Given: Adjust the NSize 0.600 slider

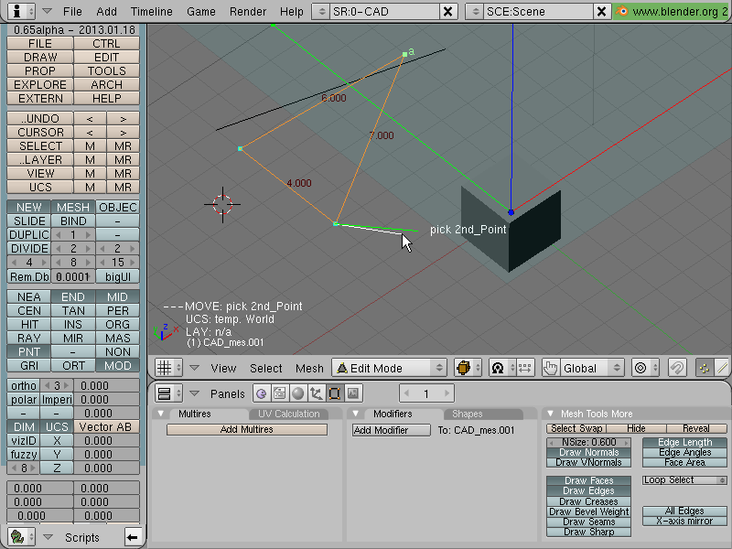Looking at the screenshot, I should click(588, 442).
